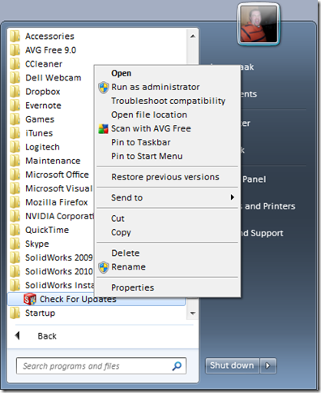
Task: Click the AVG icon beside Scan with AVG Free
Action: (x=104, y=129)
